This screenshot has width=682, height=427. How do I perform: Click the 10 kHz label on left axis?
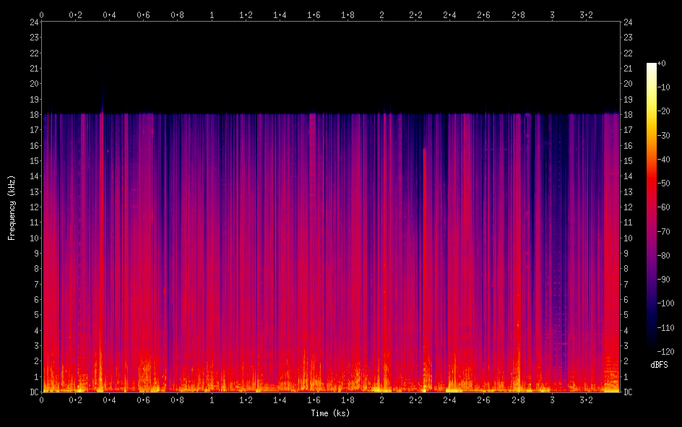point(33,238)
